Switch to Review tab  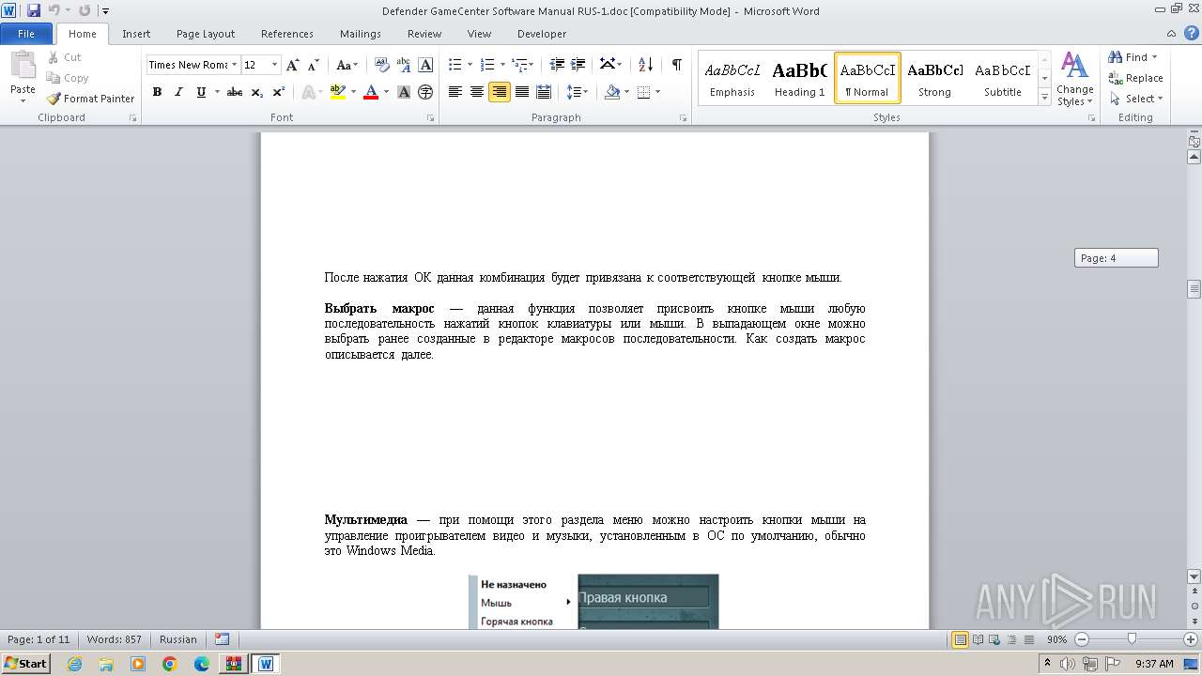coord(424,34)
